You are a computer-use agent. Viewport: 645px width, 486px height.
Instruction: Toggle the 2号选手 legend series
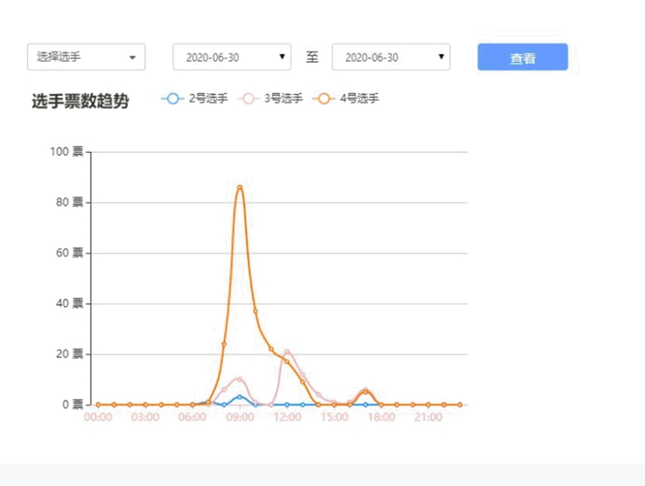tap(195, 99)
